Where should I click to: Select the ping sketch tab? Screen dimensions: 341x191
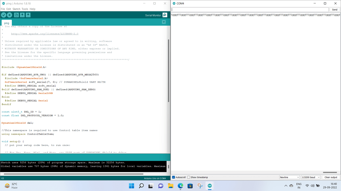click(x=7, y=23)
